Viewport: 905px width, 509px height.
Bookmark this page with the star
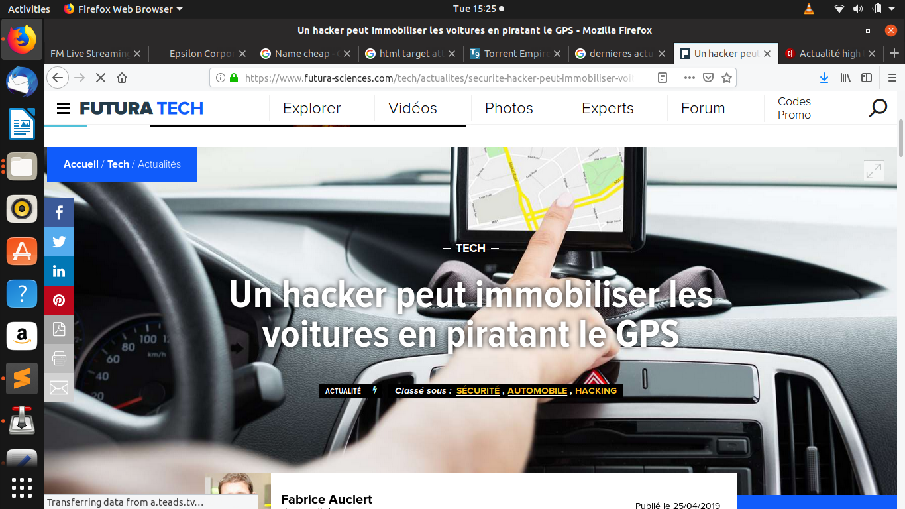tap(726, 78)
